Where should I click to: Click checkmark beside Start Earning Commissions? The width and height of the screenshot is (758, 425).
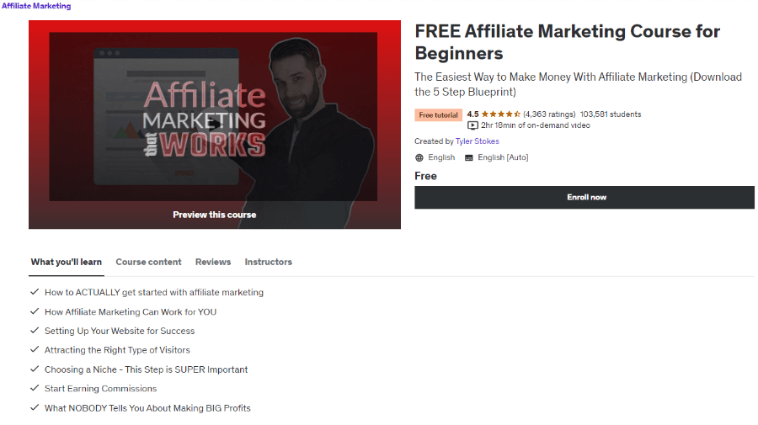coord(35,388)
